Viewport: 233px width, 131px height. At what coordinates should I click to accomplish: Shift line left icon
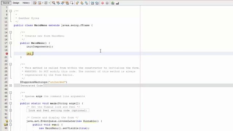point(92,3)
